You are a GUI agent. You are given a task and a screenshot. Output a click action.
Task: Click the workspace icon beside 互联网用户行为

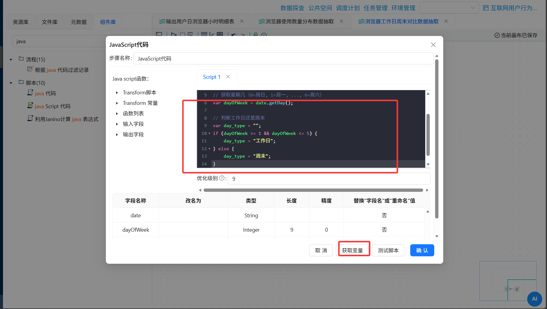tap(486, 8)
